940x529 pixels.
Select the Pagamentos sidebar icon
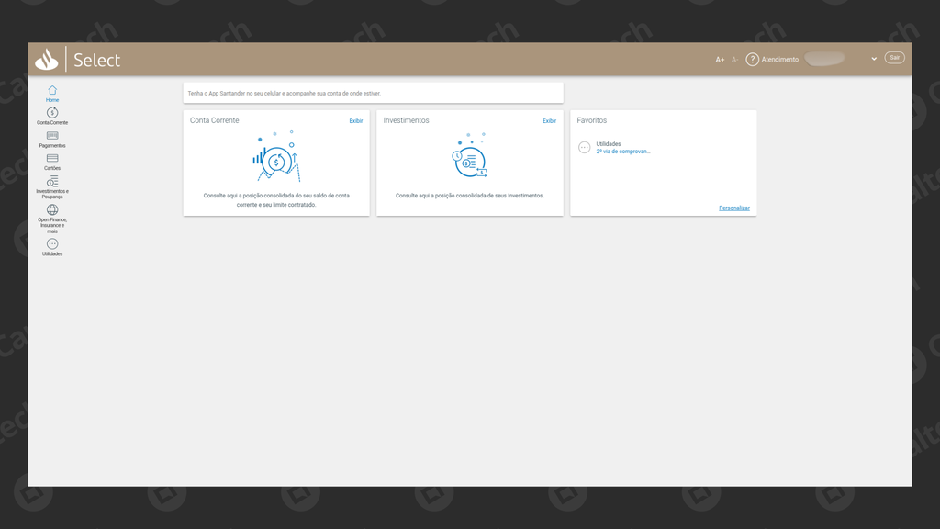pyautogui.click(x=52, y=137)
